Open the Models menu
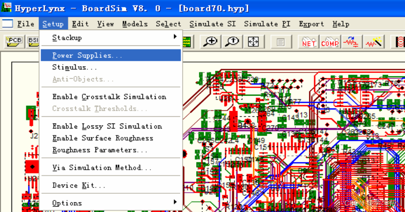The height and width of the screenshot is (212, 405). (135, 24)
